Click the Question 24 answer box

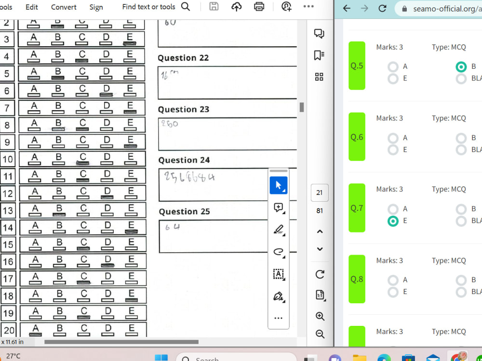coord(228,185)
